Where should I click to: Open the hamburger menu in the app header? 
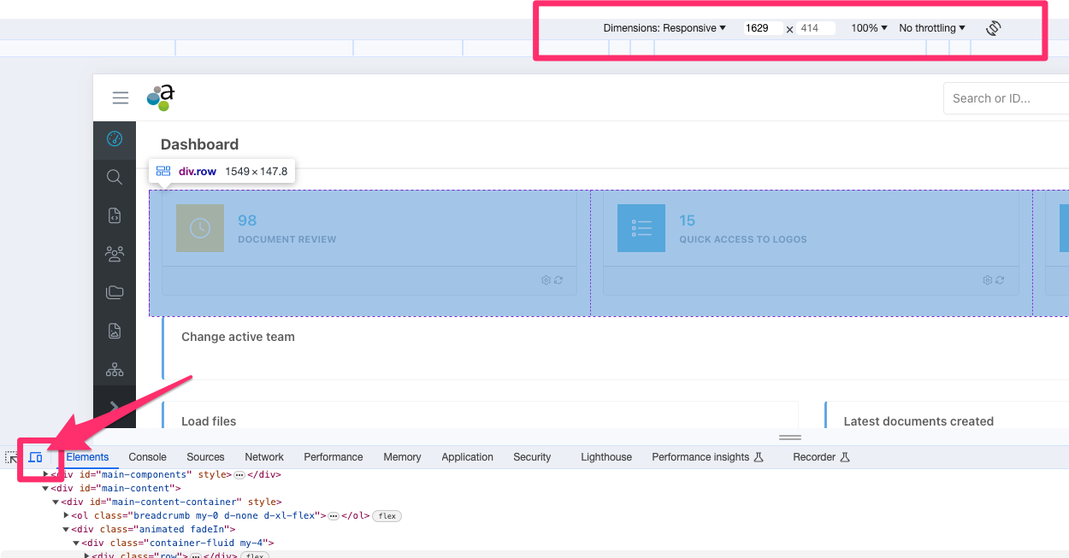coord(121,98)
